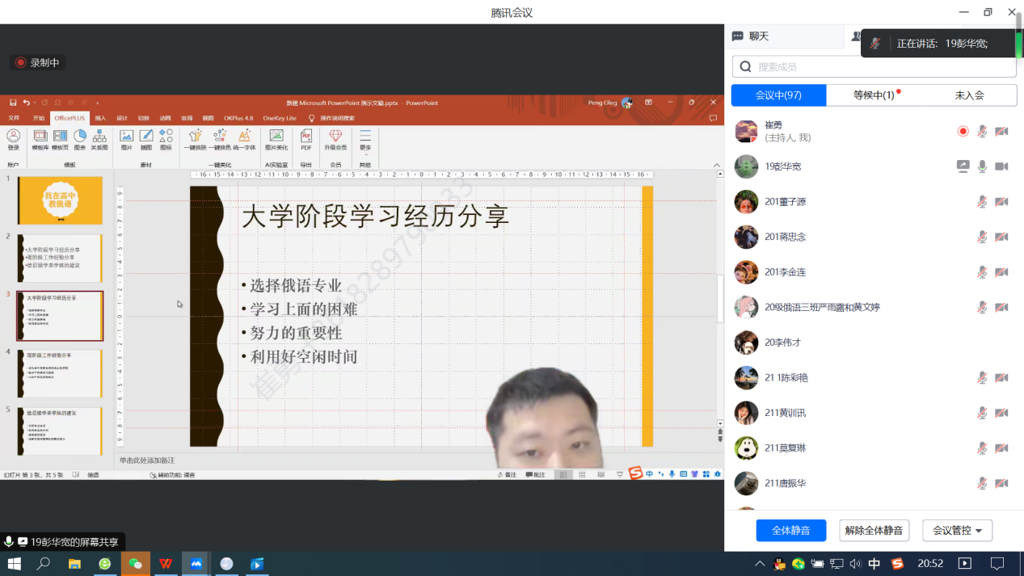Click the 搜索成员 search field
Image resolution: width=1024 pixels, height=576 pixels.
tap(874, 67)
